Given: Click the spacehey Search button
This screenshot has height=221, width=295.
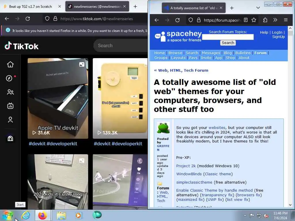Looking at the screenshot, I should [228, 43].
